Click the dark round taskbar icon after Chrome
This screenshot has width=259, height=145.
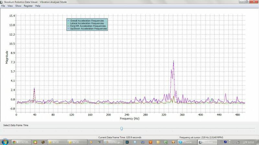43,142
